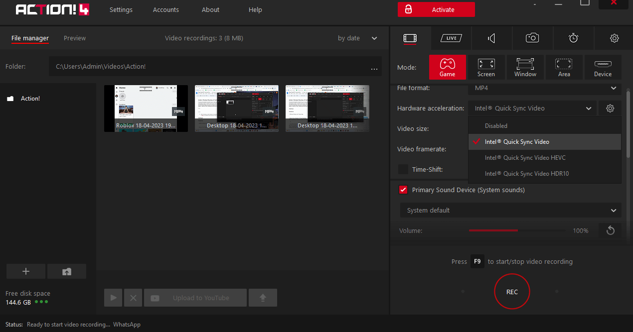Choose Disabled in hardware acceleration list
Image resolution: width=633 pixels, height=332 pixels.
point(545,126)
